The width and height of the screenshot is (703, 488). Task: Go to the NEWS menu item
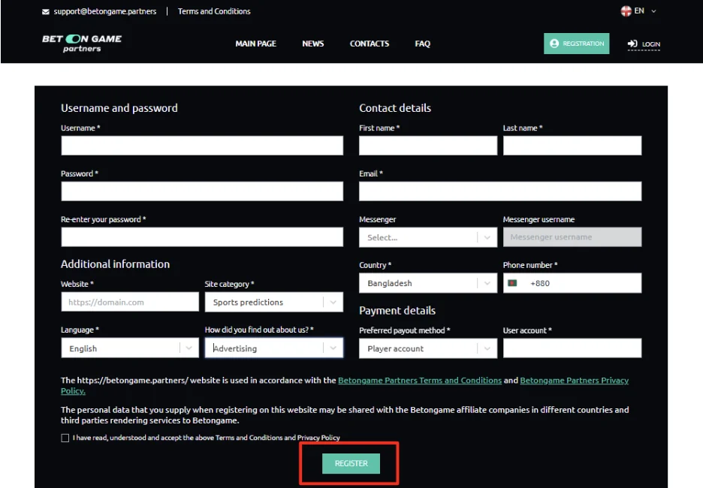click(x=312, y=44)
